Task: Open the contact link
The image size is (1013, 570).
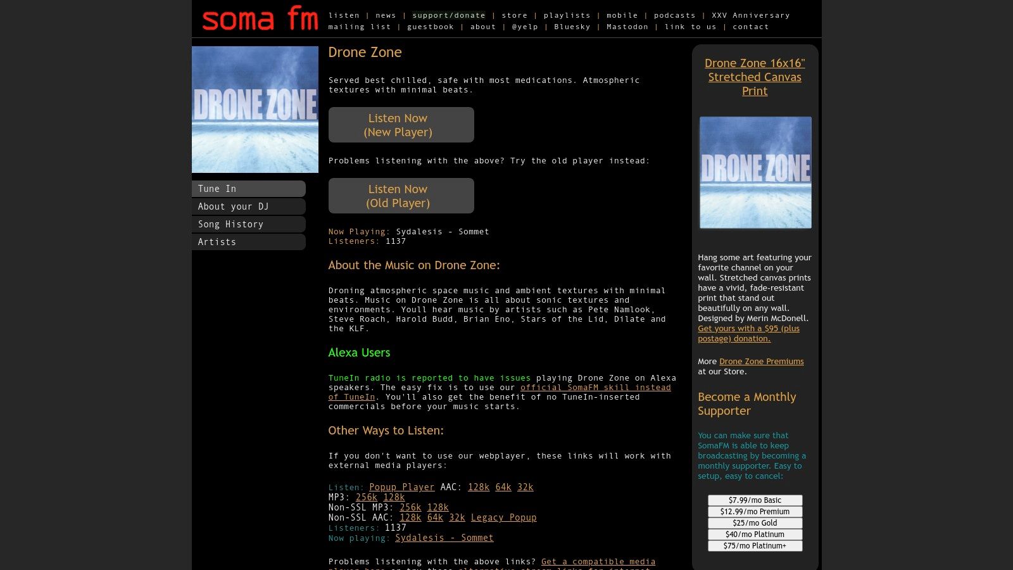Action: pos(751,27)
